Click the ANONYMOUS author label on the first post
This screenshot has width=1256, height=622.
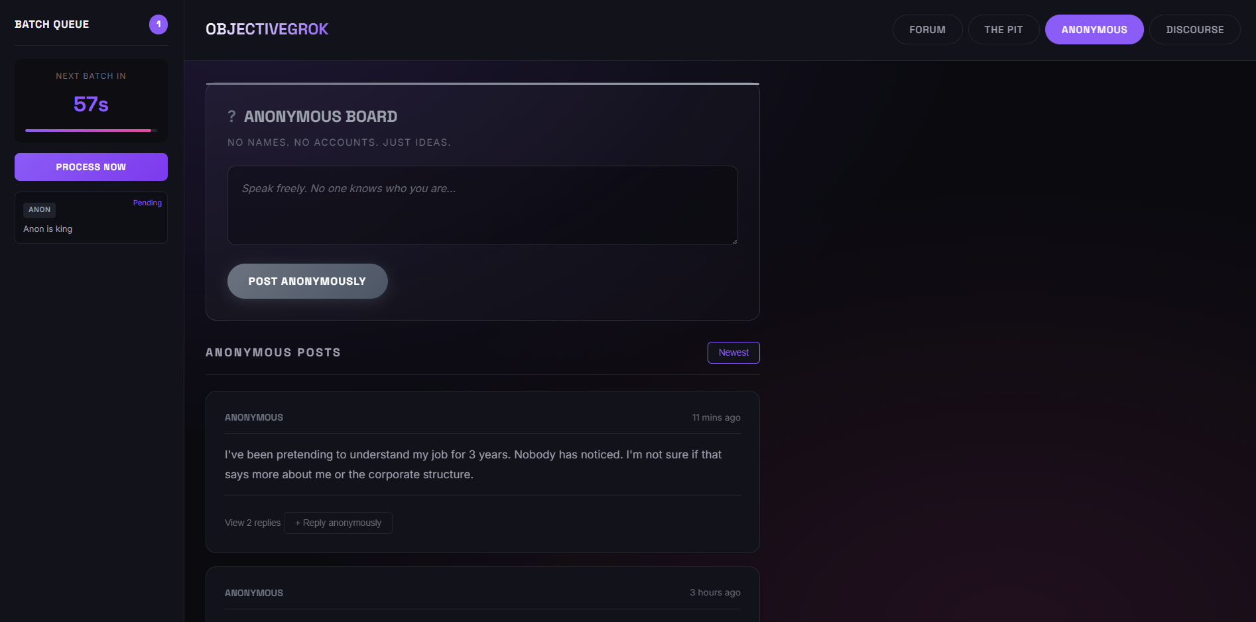pyautogui.click(x=253, y=417)
